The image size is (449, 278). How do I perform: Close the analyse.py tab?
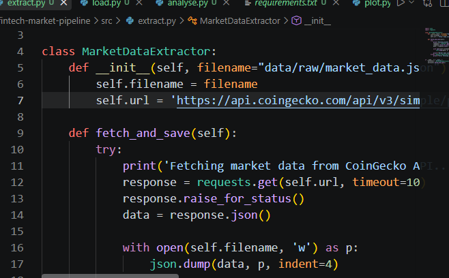(227, 3)
